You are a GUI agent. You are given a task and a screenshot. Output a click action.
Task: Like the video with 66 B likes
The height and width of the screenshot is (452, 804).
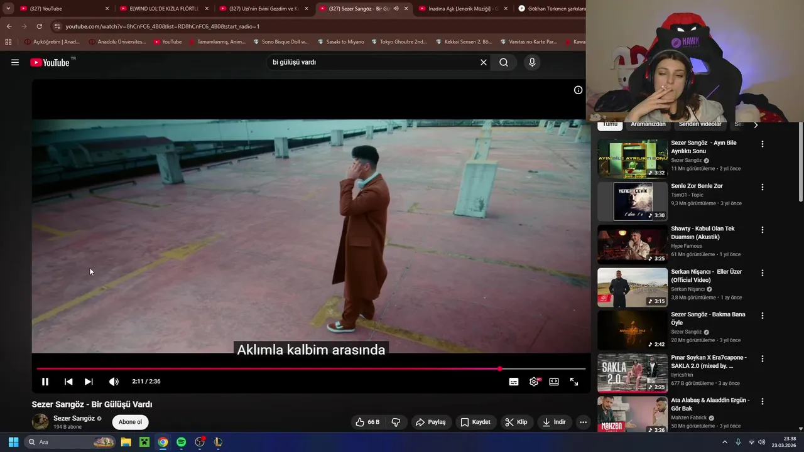(367, 422)
